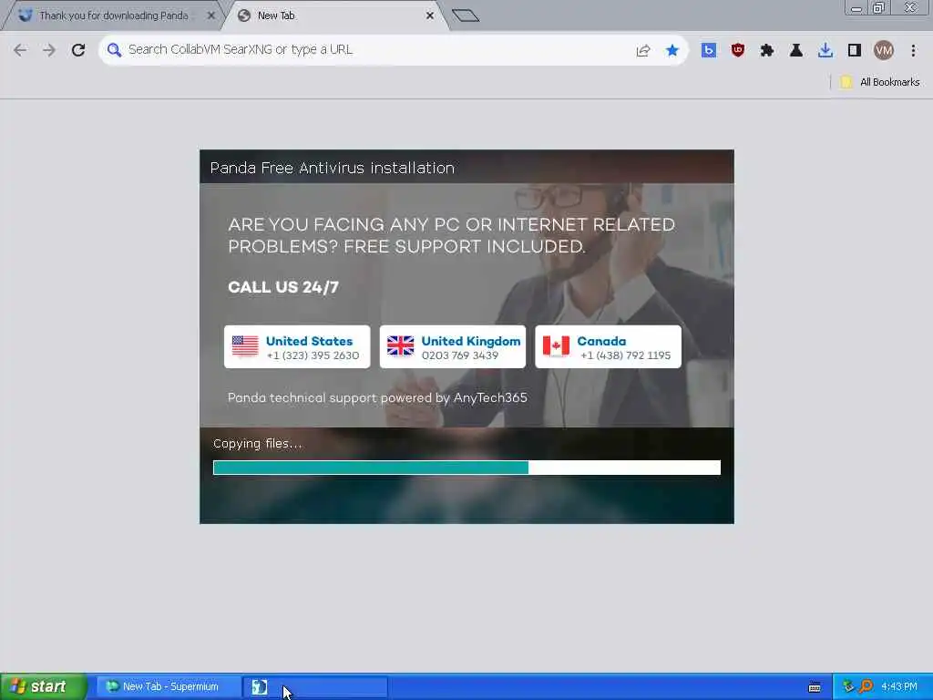Screen dimensions: 933x700
Task: Bookmark this tab with the star icon
Action: pyautogui.click(x=672, y=51)
